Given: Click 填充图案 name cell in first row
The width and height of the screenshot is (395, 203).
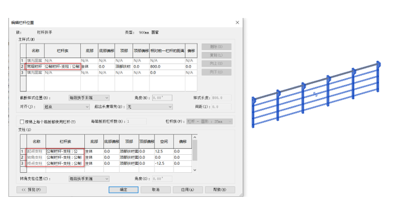Looking at the screenshot, I should [x=35, y=61].
